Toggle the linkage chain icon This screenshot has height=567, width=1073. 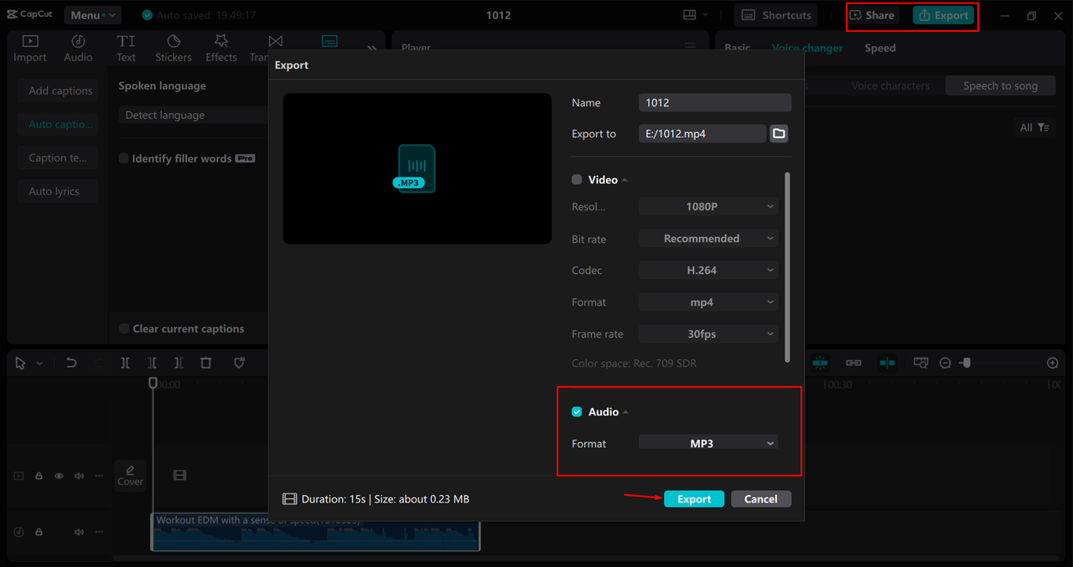pyautogui.click(x=853, y=363)
